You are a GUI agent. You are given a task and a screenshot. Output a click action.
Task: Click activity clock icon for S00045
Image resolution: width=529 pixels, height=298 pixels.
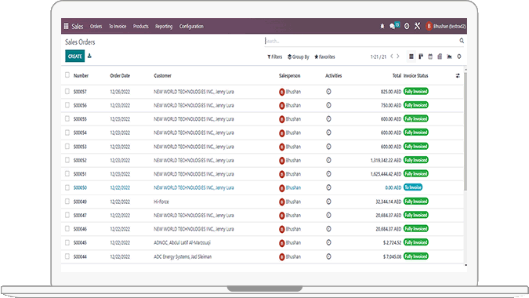click(x=328, y=242)
